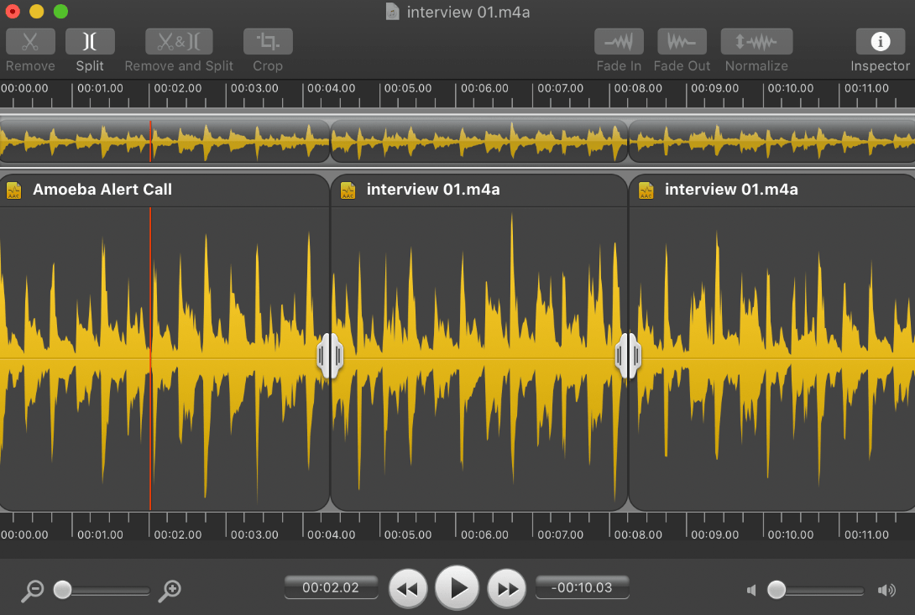This screenshot has width=915, height=615.
Task: Zoom out with magnifier minus icon
Action: [x=32, y=591]
